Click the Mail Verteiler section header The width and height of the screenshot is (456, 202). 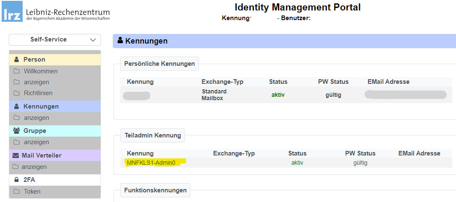(41, 155)
